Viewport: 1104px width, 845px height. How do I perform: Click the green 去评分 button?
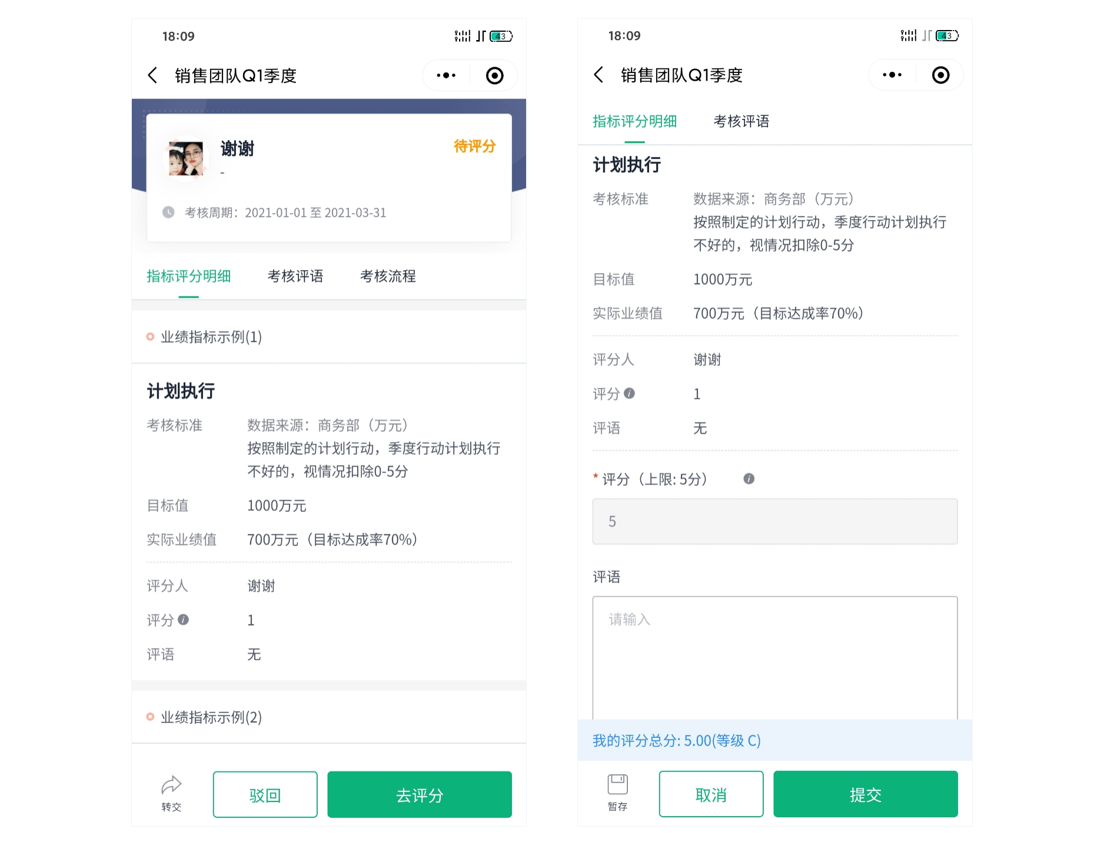(x=420, y=794)
